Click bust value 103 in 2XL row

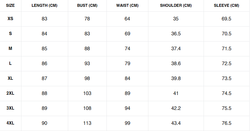[87, 93]
